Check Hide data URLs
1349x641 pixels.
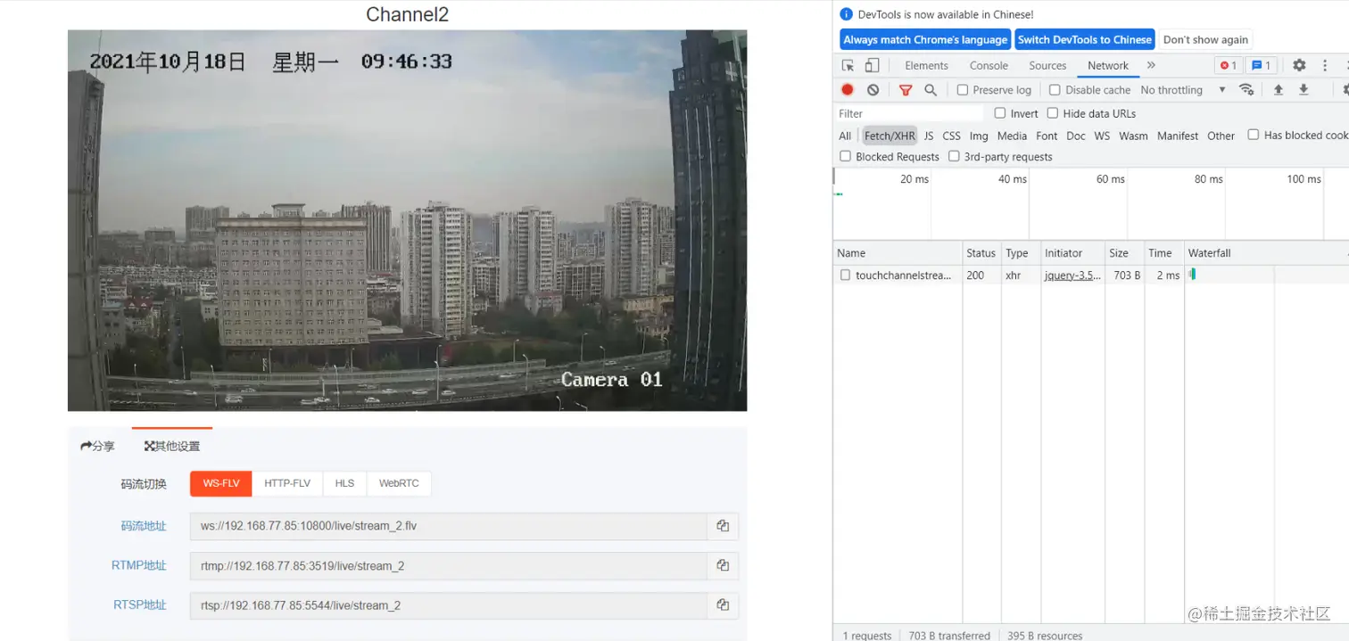coord(1053,113)
